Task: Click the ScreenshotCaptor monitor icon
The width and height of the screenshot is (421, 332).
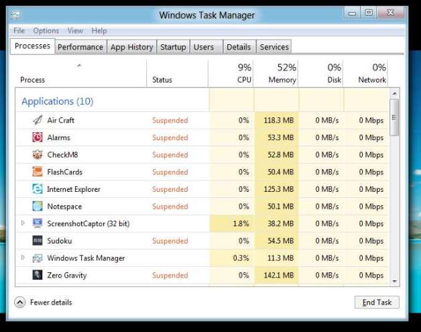Action: 38,223
